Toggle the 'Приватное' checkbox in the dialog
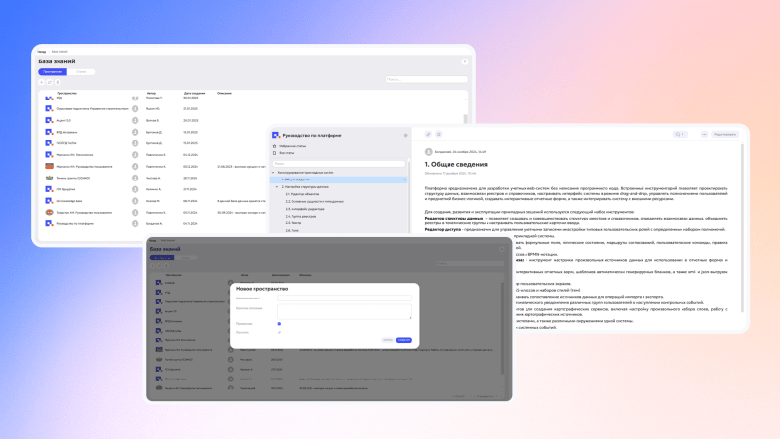The height and width of the screenshot is (439, 780). (x=279, y=323)
